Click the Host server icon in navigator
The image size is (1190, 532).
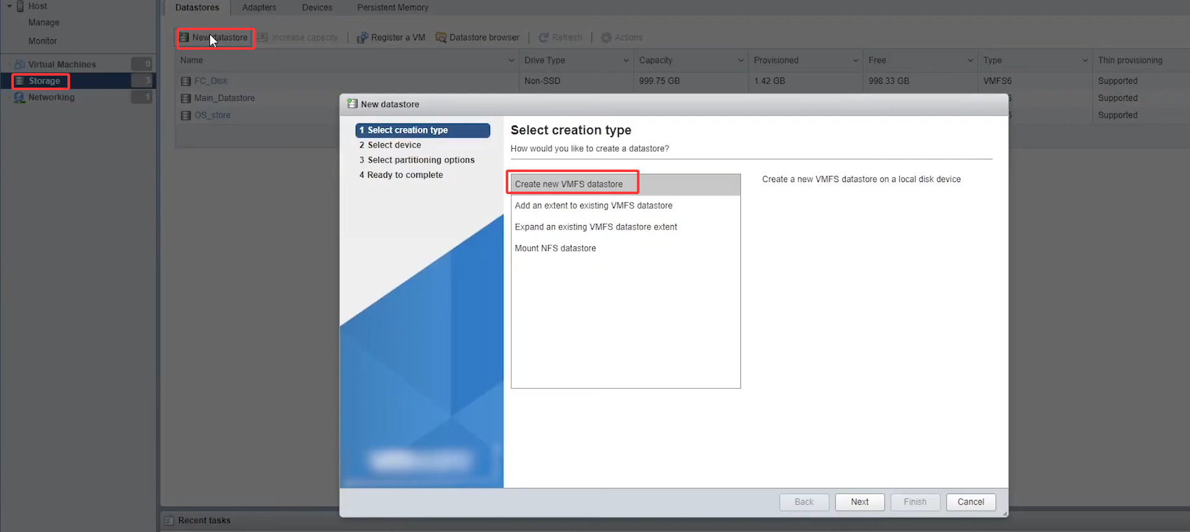click(x=20, y=6)
